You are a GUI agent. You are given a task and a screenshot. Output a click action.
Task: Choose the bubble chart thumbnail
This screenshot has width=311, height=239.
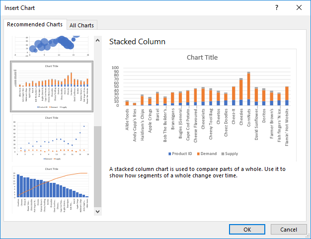(51, 46)
